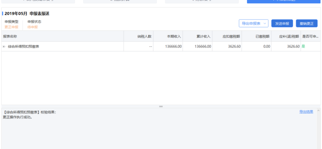Click the 导出结果 link
Image resolution: width=322 pixels, height=149 pixels.
click(x=306, y=112)
